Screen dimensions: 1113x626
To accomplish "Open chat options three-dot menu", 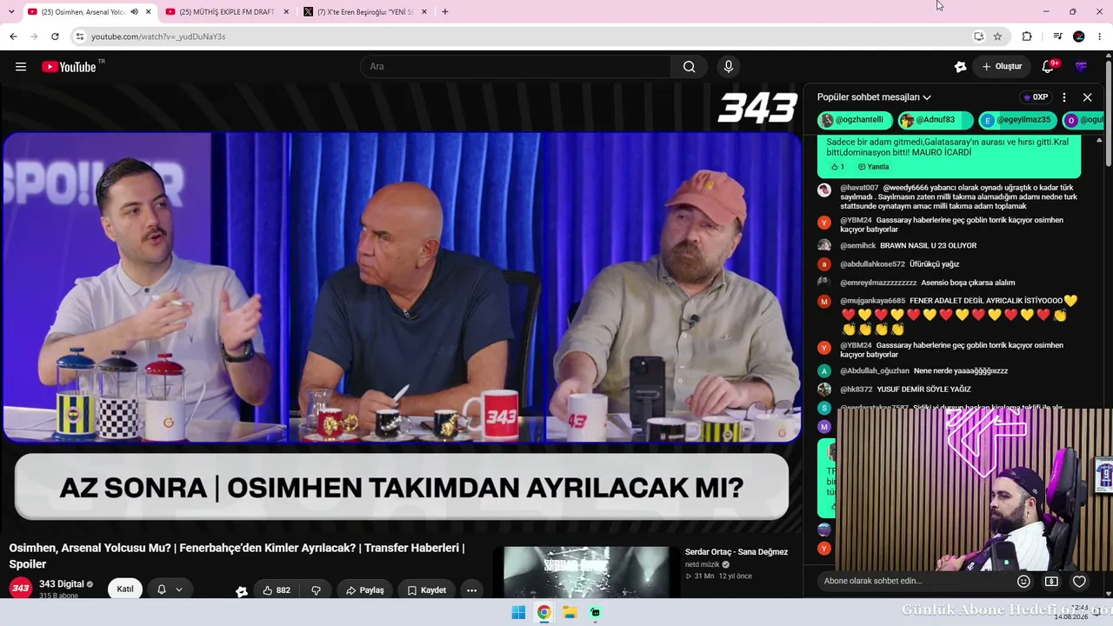I will coord(1064,97).
